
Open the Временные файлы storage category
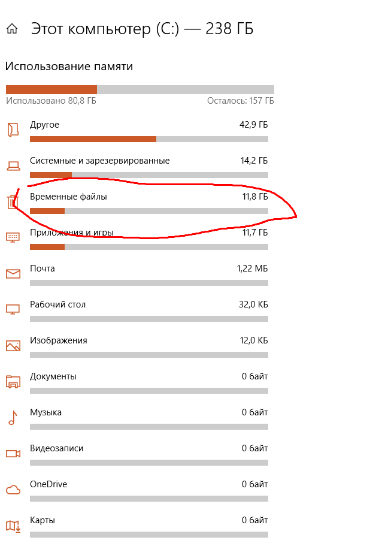pyautogui.click(x=68, y=197)
